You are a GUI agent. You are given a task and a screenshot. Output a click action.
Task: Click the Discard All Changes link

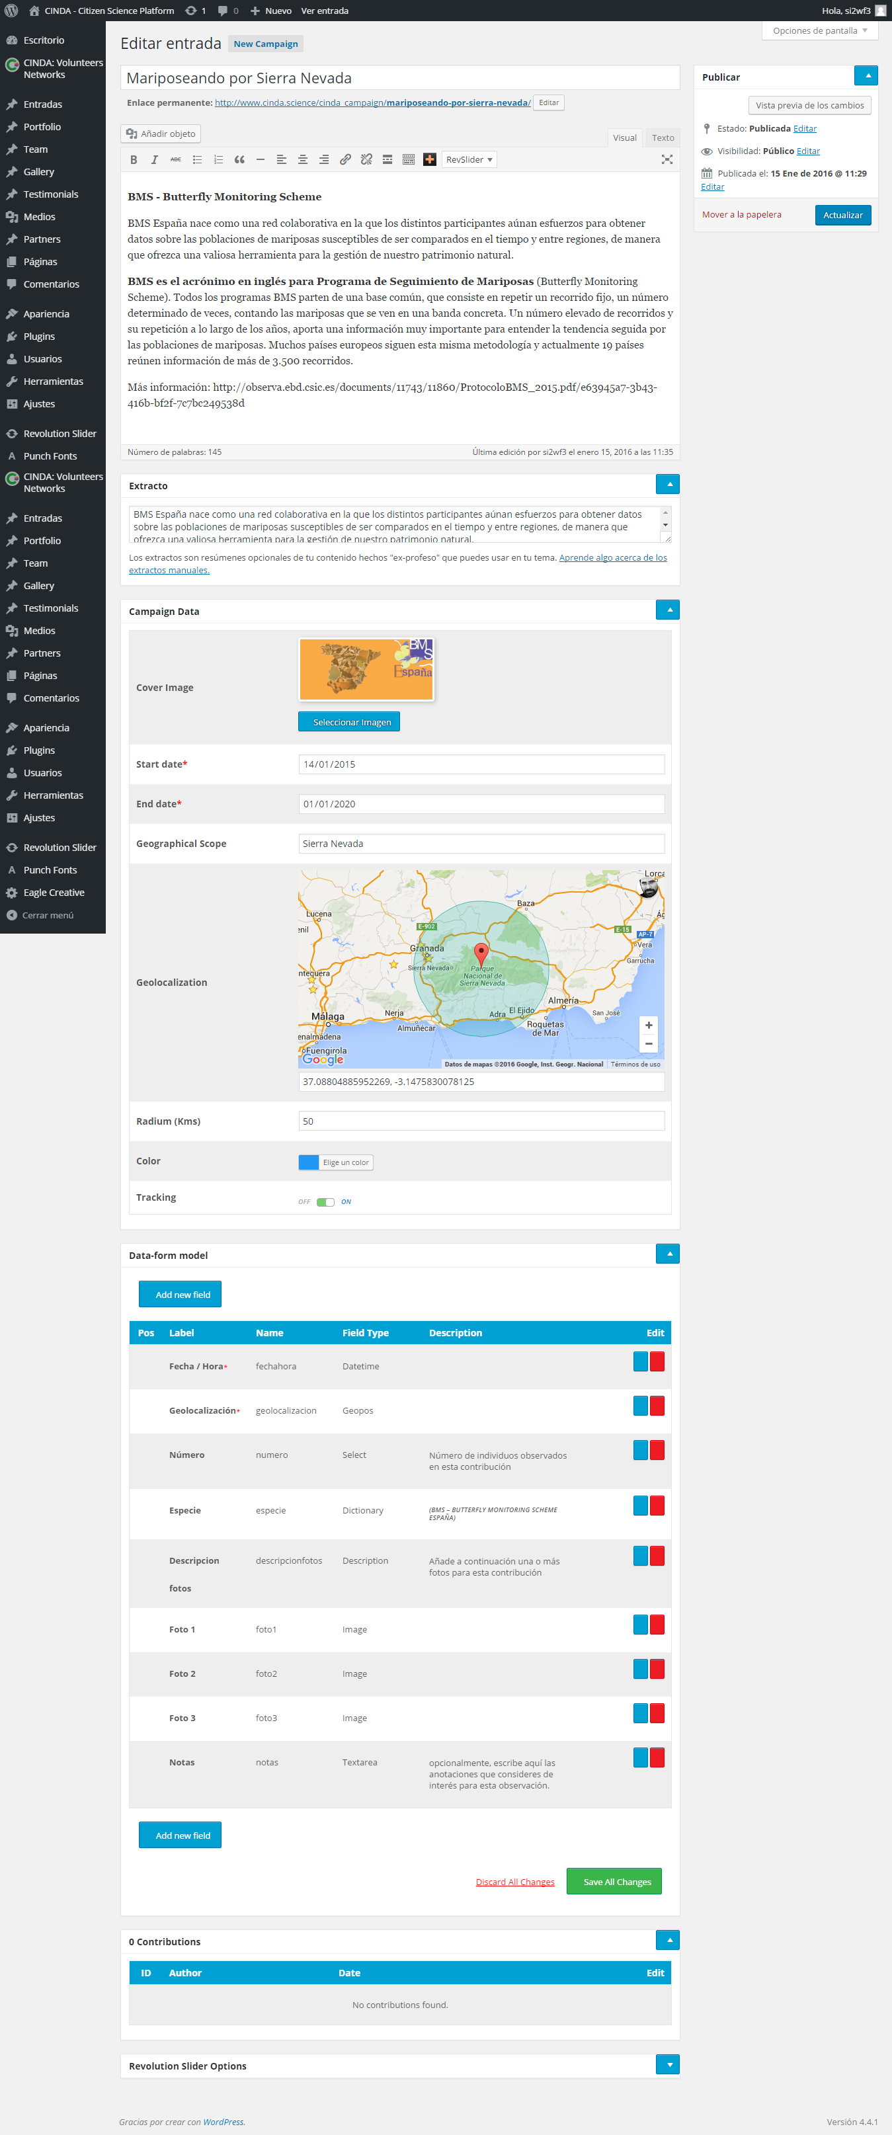[x=515, y=1882]
